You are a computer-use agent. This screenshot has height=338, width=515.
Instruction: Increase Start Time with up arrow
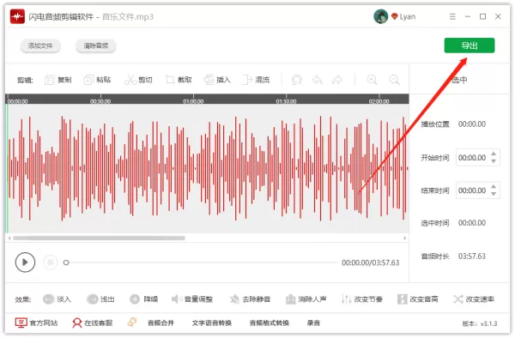pos(494,154)
